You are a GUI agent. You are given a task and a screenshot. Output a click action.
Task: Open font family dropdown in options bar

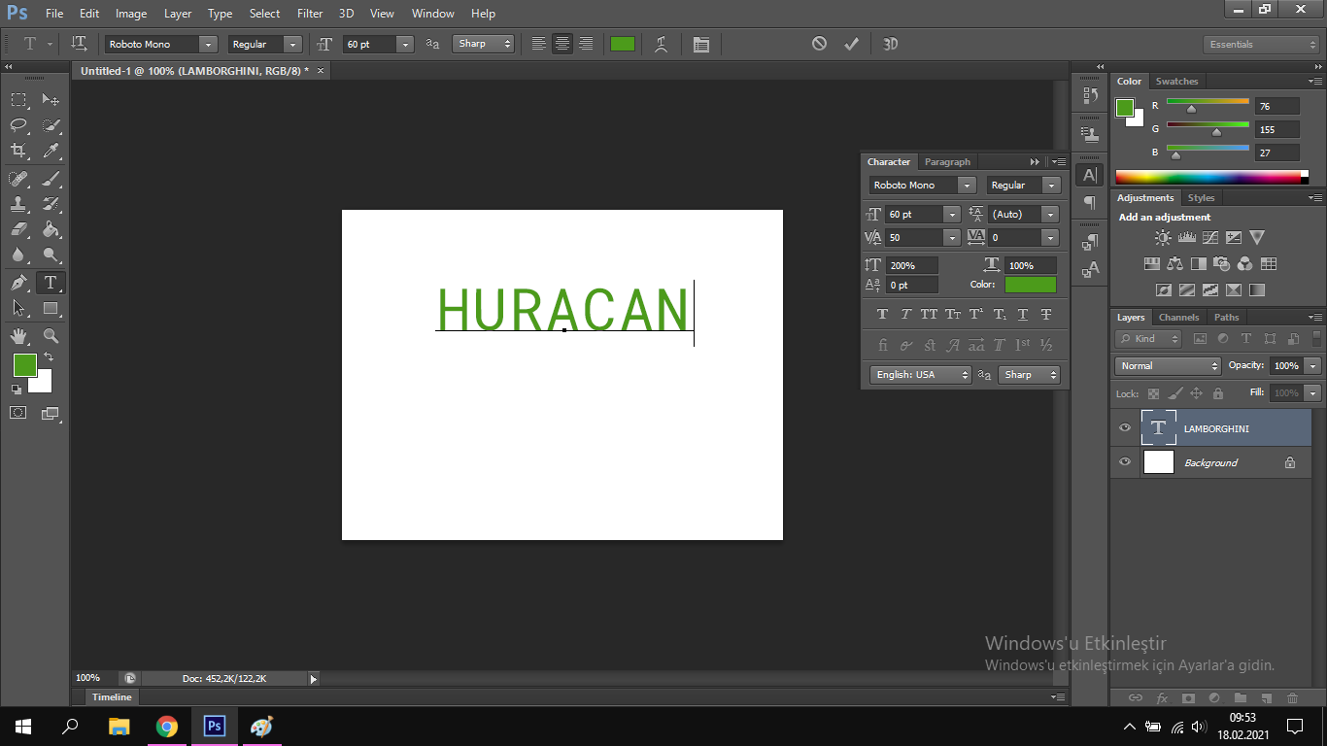208,44
